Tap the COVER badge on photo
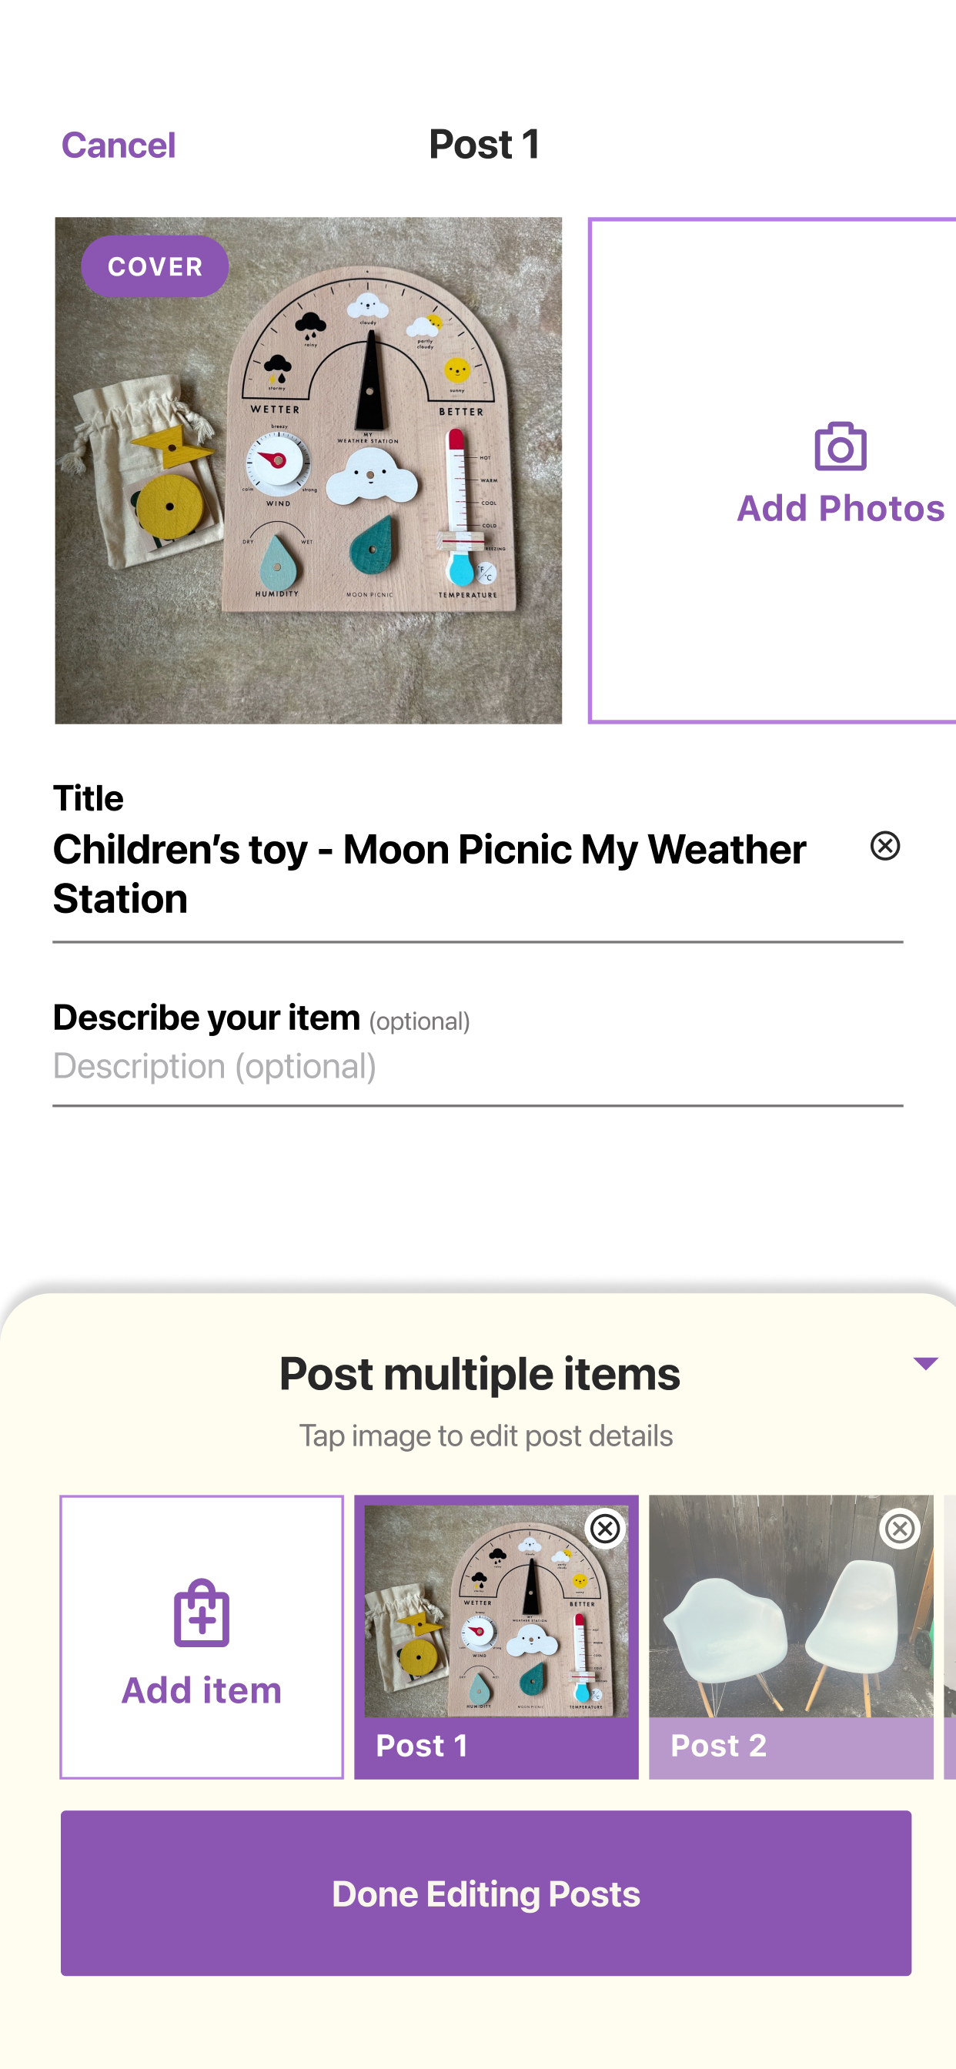The width and height of the screenshot is (956, 2069). pyautogui.click(x=154, y=266)
